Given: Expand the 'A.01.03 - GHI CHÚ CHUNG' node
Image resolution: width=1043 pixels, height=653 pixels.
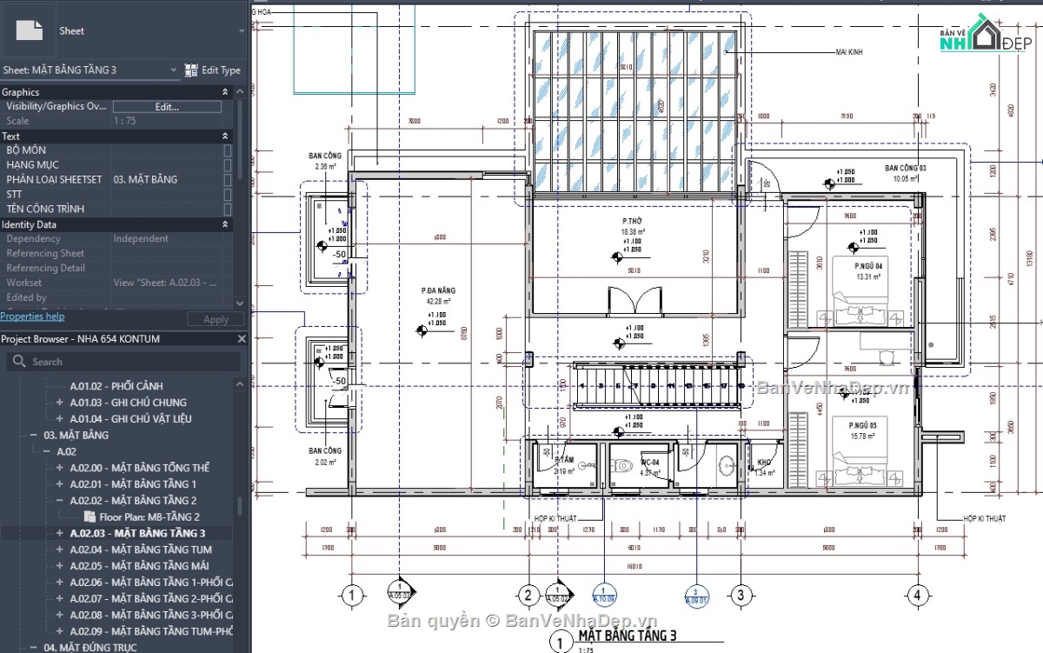Looking at the screenshot, I should click(59, 403).
